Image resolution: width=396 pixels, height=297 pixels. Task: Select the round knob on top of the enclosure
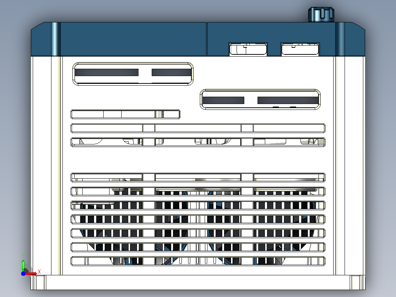pyautogui.click(x=321, y=14)
